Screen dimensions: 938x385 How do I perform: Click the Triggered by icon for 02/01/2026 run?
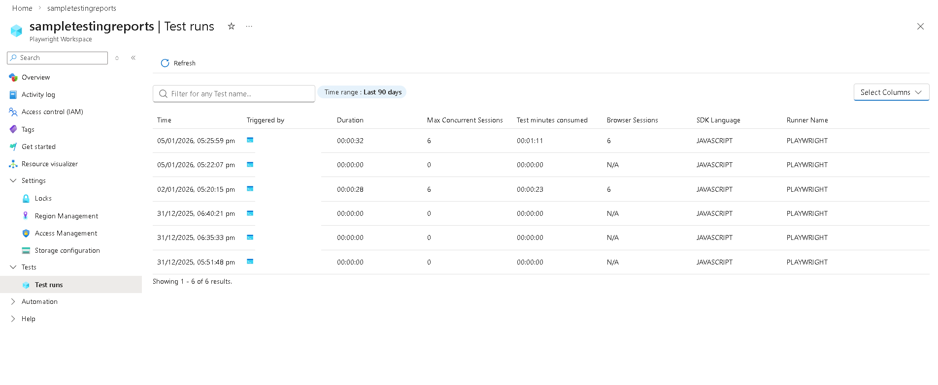(x=250, y=189)
